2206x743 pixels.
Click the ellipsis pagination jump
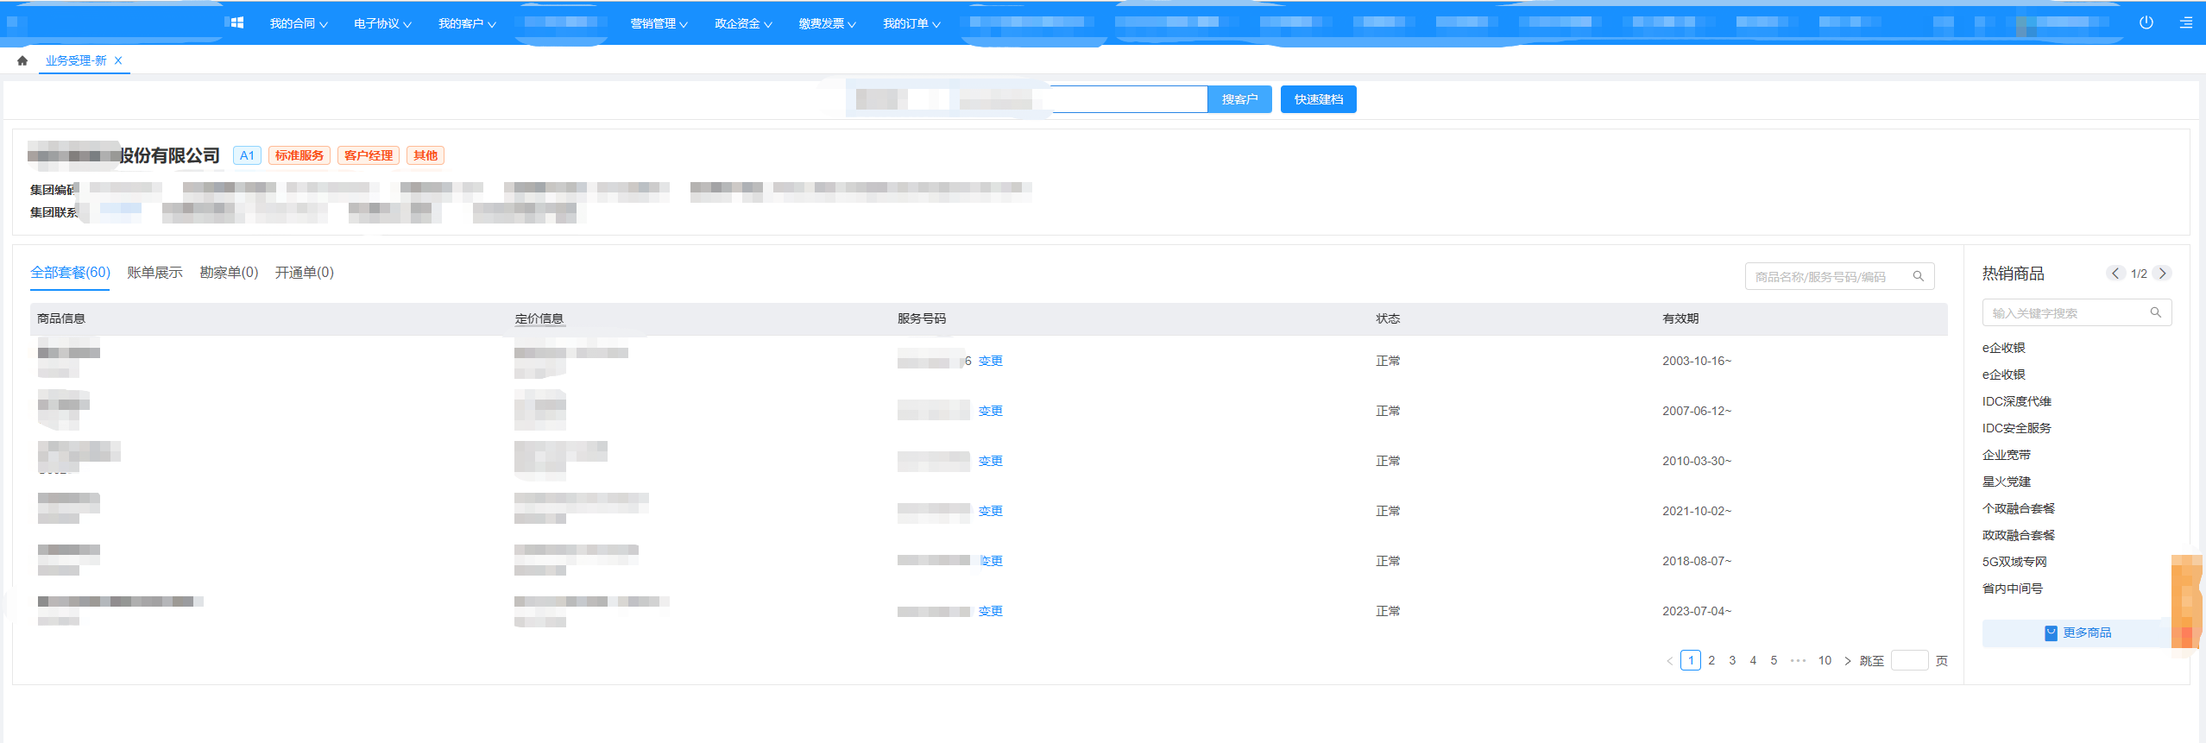pyautogui.click(x=1798, y=661)
